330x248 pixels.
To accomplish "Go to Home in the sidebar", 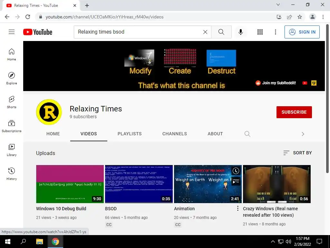I will coord(12,55).
